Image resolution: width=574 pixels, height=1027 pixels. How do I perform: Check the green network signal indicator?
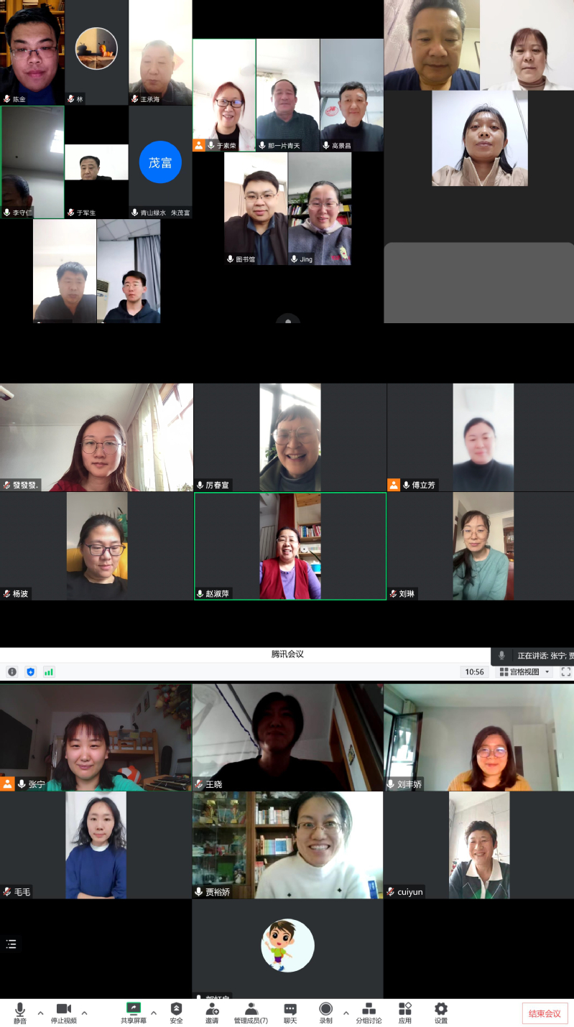(49, 672)
